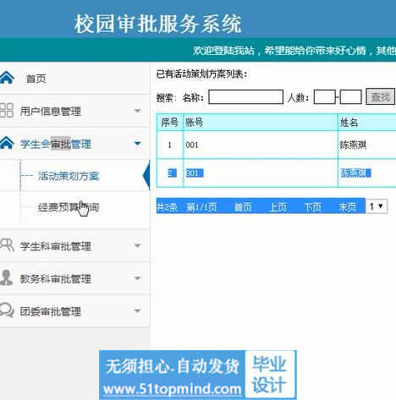The height and width of the screenshot is (400, 396).
Task: Click the home icon beside 首页
Action: coord(7,78)
